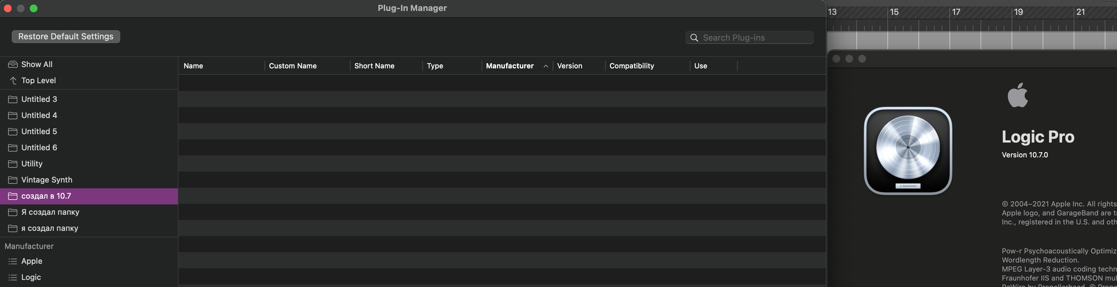Toggle Manufacturer column sort arrow
Viewport: 1117px width, 287px height.
(x=546, y=66)
